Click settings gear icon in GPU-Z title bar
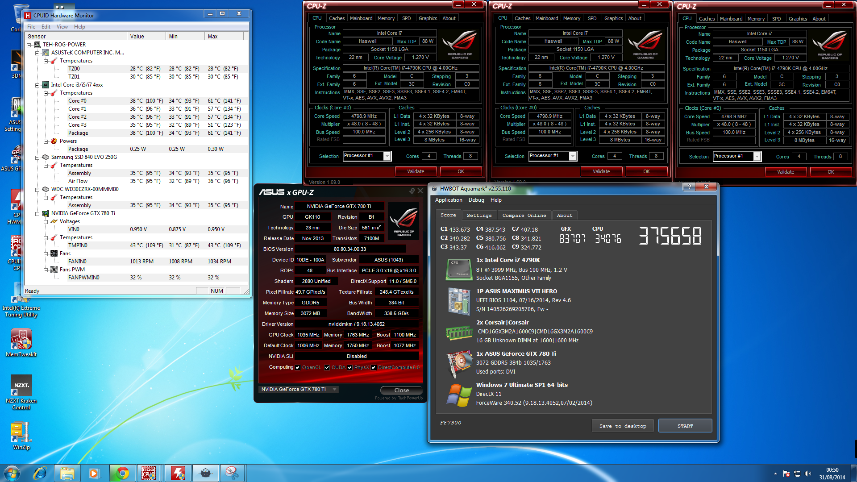The image size is (857, 482). pos(412,191)
